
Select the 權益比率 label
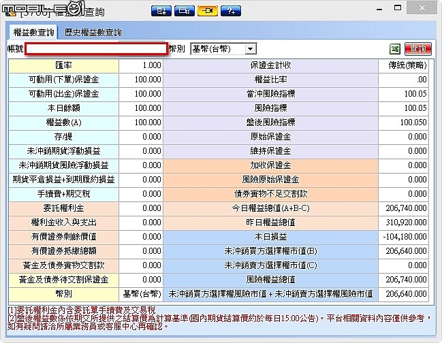(270, 80)
